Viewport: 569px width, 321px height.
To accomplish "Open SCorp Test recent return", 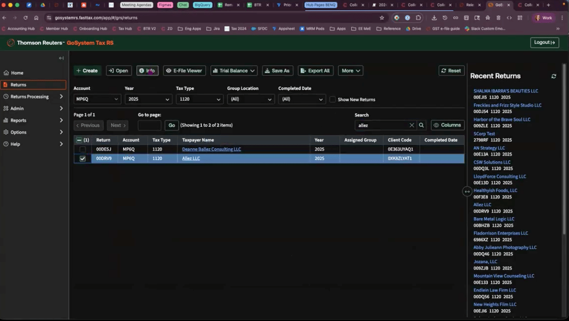I will pos(484,134).
